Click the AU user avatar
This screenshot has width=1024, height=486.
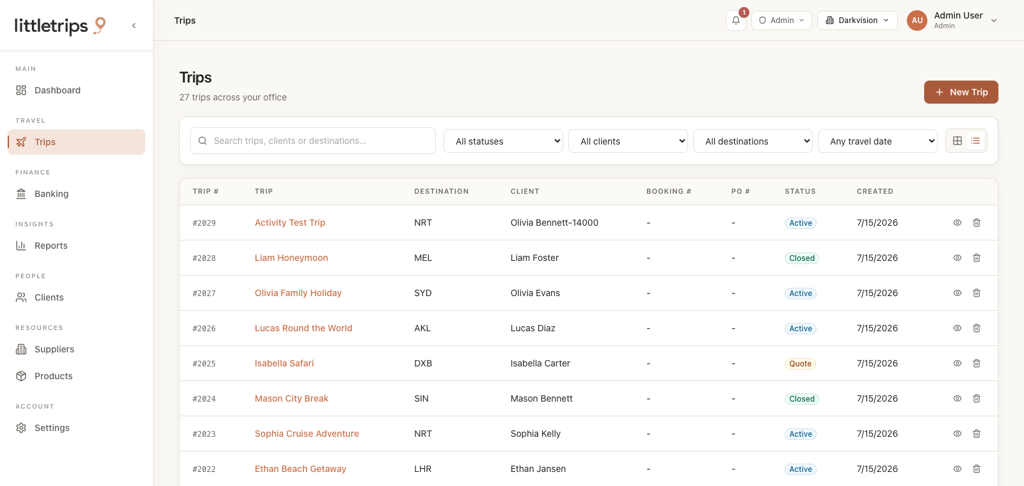click(x=917, y=20)
